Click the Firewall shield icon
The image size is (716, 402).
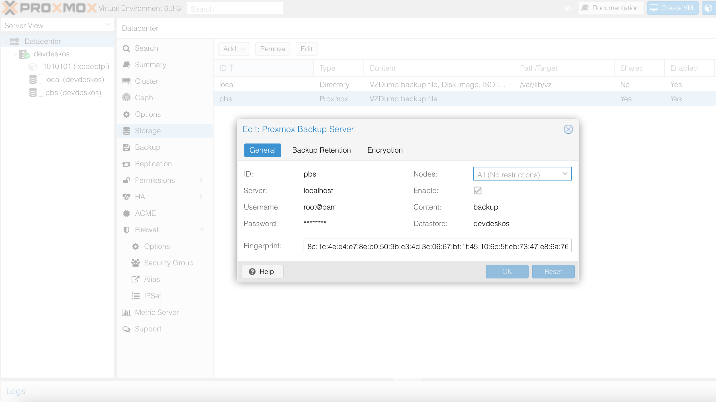(126, 230)
